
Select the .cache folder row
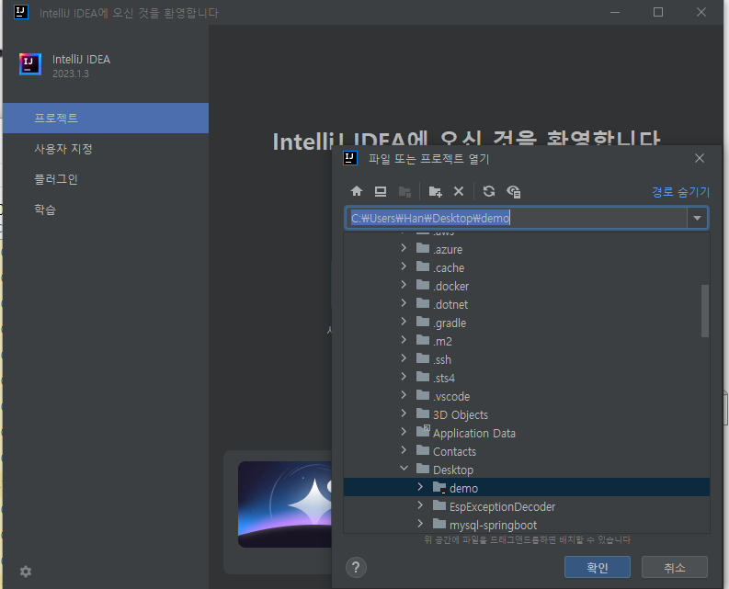click(527, 267)
